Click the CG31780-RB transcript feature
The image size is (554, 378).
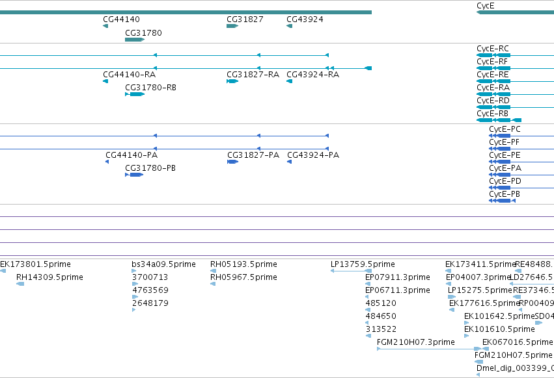click(x=135, y=94)
